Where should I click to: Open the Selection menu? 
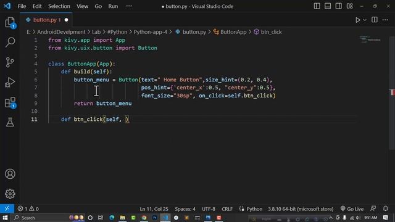click(59, 6)
